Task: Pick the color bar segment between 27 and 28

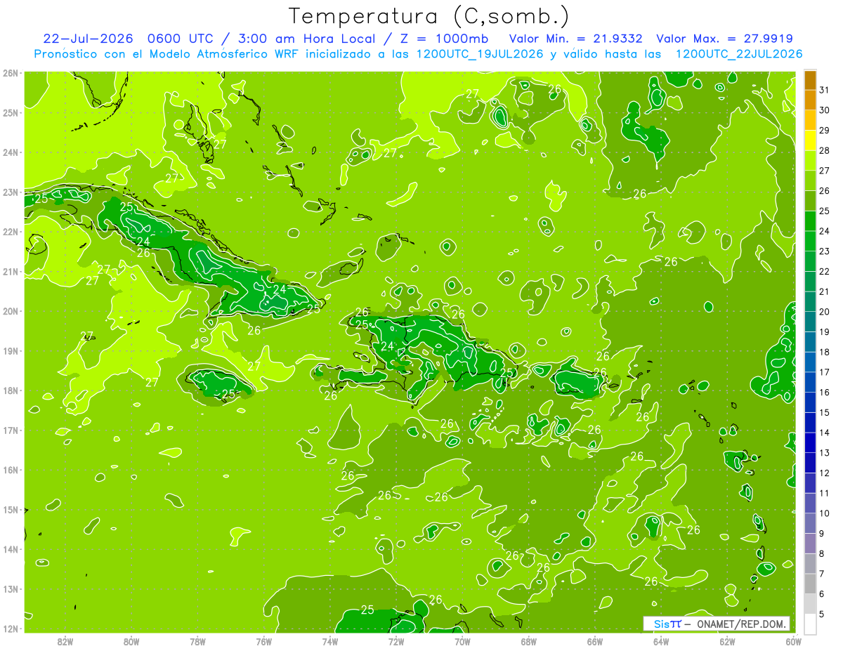Action: coord(810,161)
